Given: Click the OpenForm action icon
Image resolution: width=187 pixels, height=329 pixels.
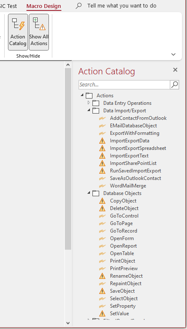Looking at the screenshot, I should click(102, 239).
